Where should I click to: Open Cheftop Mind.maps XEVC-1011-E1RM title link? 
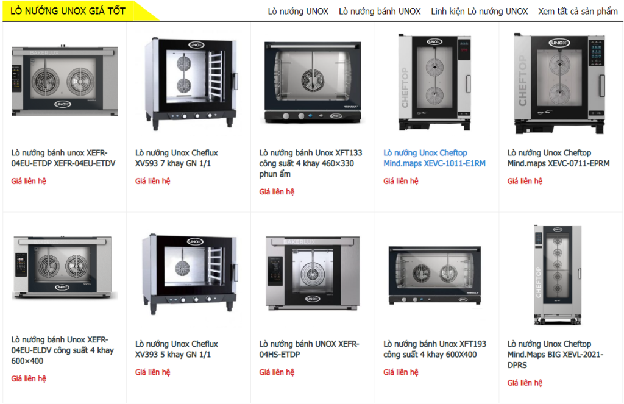(x=434, y=158)
